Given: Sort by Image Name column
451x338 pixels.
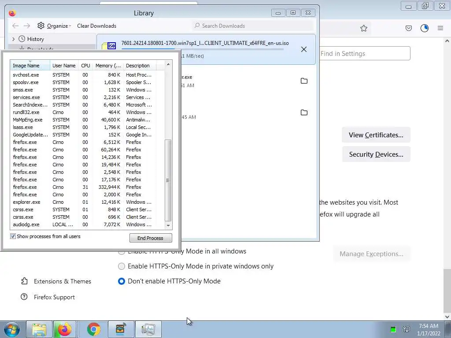Looking at the screenshot, I should pos(30,66).
